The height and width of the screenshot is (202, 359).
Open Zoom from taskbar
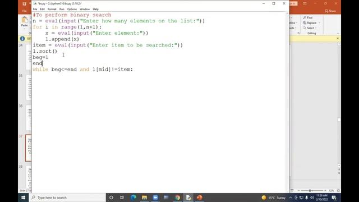[x=155, y=198]
